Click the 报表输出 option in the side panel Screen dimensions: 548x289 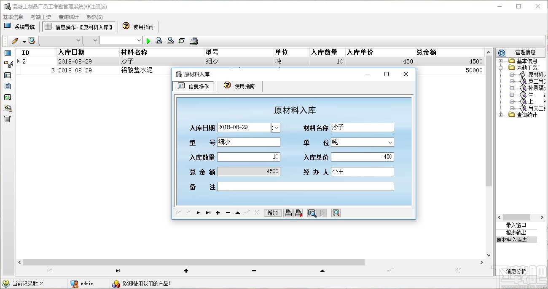tap(516, 233)
